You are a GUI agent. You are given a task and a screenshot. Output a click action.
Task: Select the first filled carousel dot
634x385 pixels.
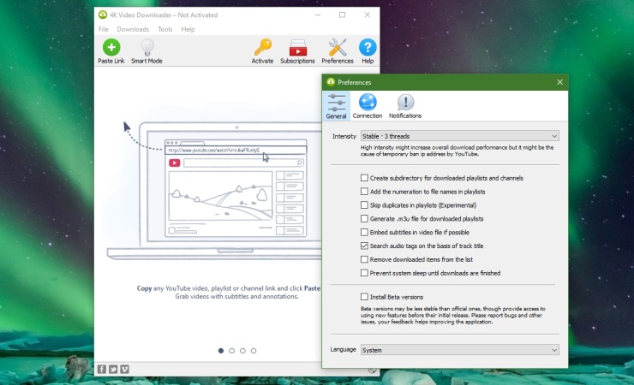[221, 351]
